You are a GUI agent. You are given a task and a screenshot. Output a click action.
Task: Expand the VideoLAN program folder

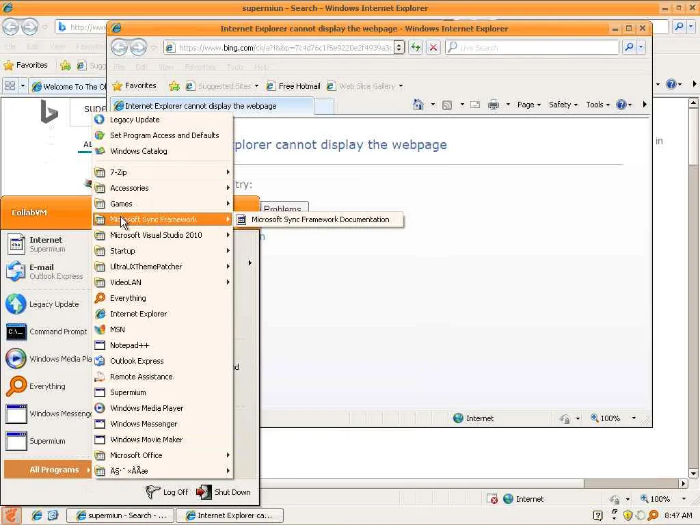point(163,282)
